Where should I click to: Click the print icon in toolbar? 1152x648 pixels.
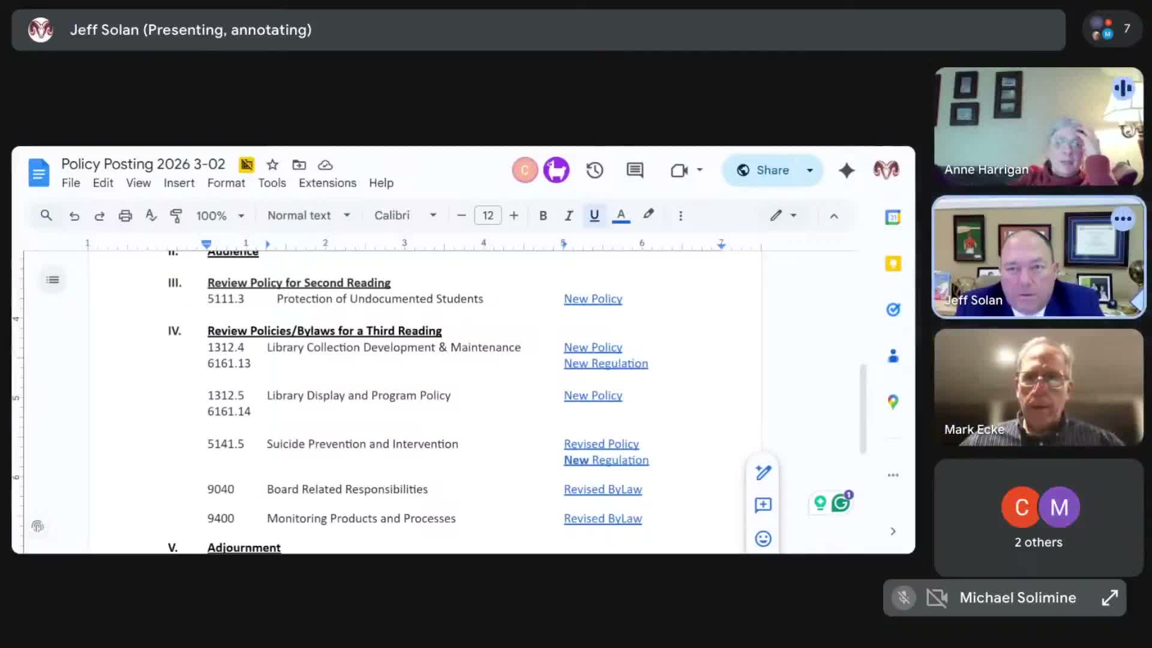click(125, 215)
